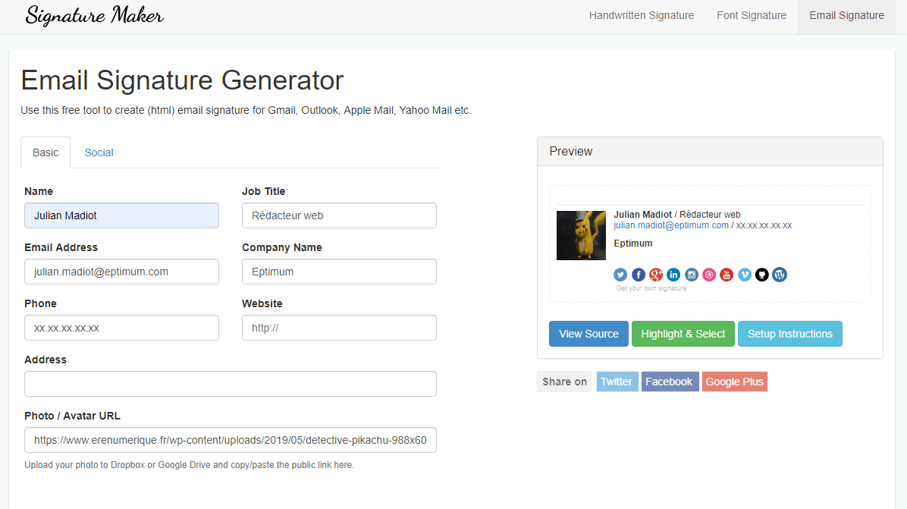The height and width of the screenshot is (509, 907).
Task: Share on Twitter button
Action: pos(617,382)
